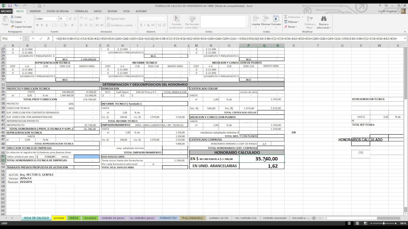Open print preview from the quick access toolbar
Screen dimensions: 408x229
click(x=39, y=6)
